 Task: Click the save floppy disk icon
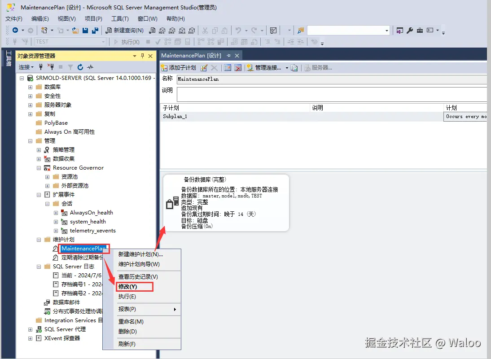click(x=85, y=31)
